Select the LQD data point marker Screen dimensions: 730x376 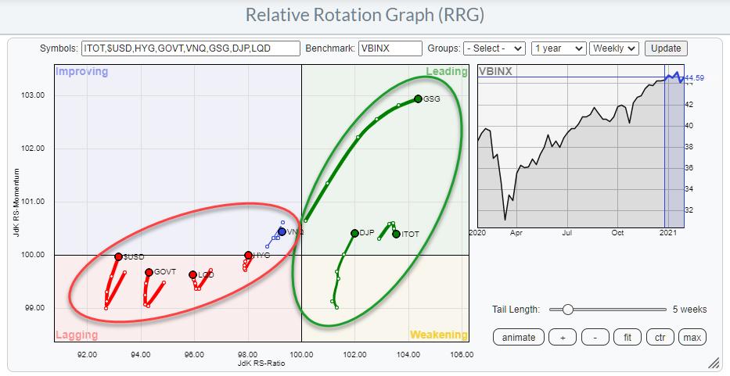click(193, 274)
